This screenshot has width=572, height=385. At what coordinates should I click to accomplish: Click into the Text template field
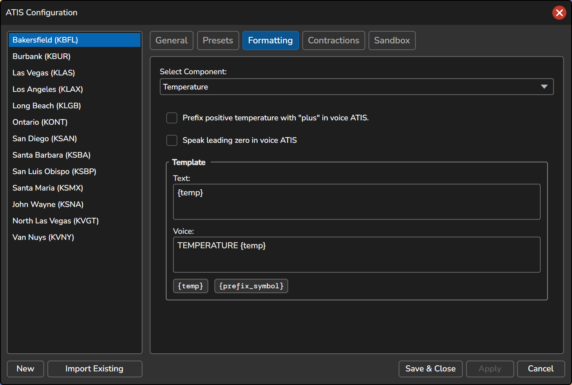point(356,202)
